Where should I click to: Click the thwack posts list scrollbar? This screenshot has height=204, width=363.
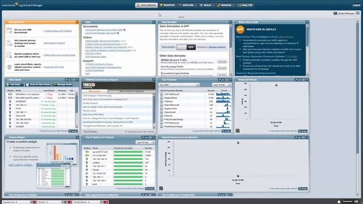point(154,111)
